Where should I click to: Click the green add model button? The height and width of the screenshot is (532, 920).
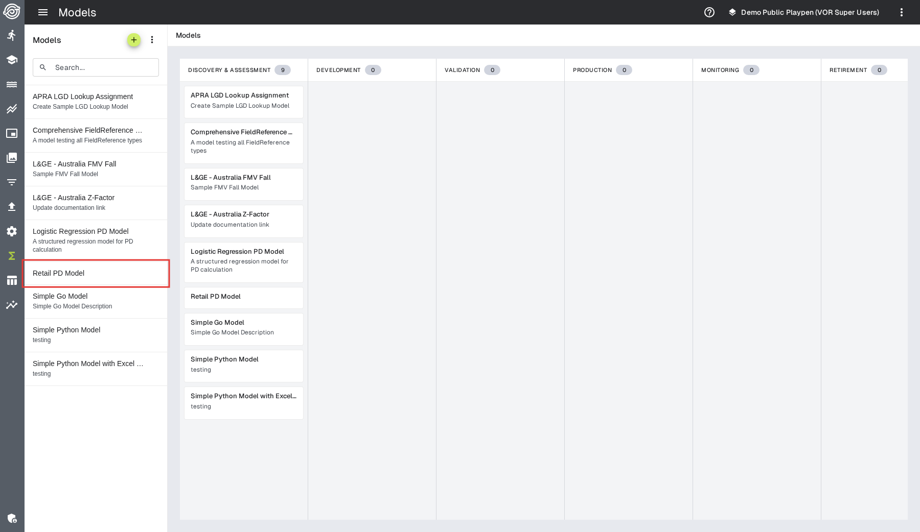click(x=133, y=40)
